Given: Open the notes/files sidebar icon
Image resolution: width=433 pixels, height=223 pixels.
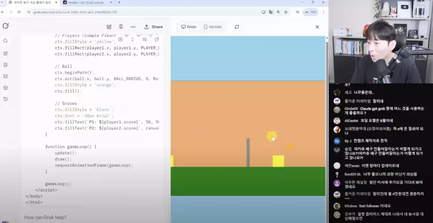Looking at the screenshot, I should click(x=5, y=65).
